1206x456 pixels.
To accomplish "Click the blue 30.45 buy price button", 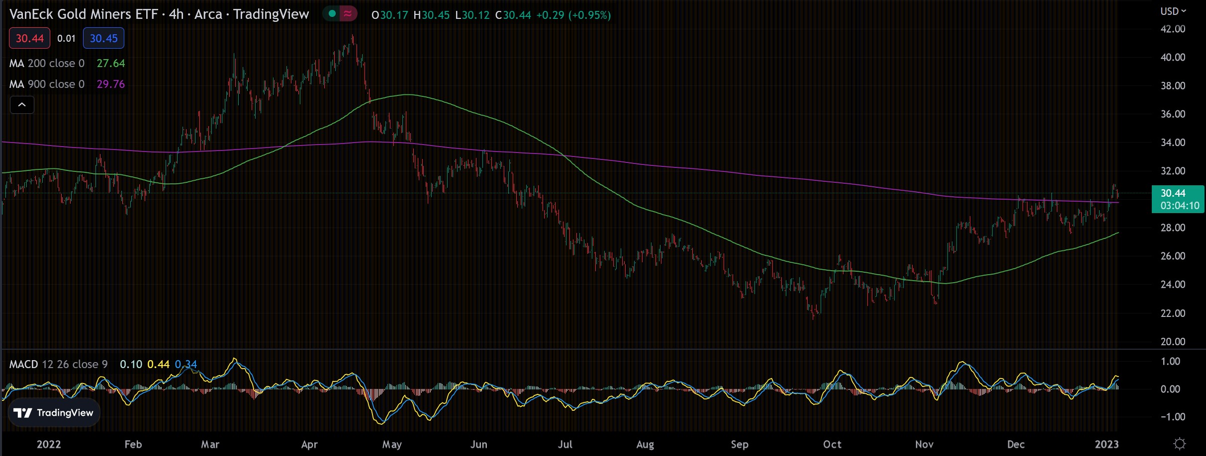I will pos(103,38).
